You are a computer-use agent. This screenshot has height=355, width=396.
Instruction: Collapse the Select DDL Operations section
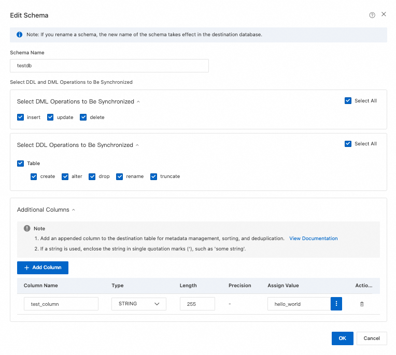point(137,145)
